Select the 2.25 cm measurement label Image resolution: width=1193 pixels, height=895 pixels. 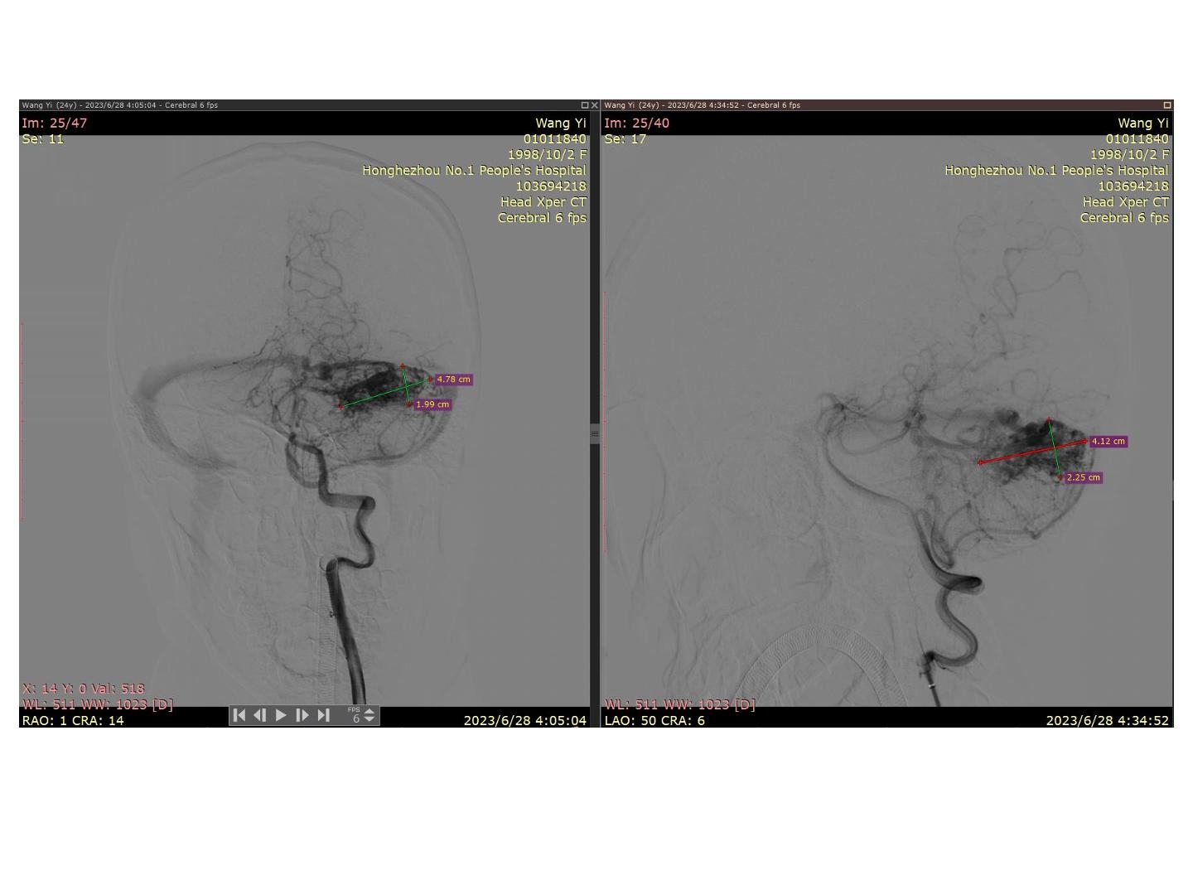pos(1084,477)
